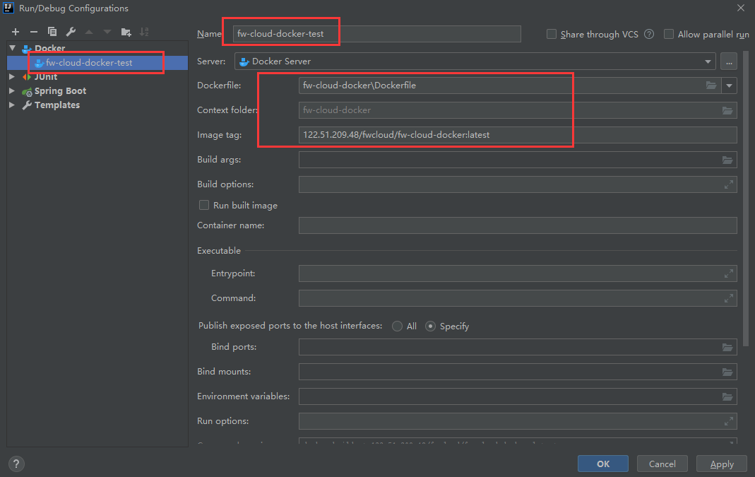Expand the Spring Boot tree node
This screenshot has width=755, height=477.
click(12, 91)
